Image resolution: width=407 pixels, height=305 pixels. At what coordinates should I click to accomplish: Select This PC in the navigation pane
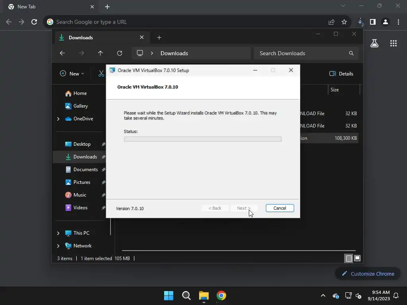point(81,233)
